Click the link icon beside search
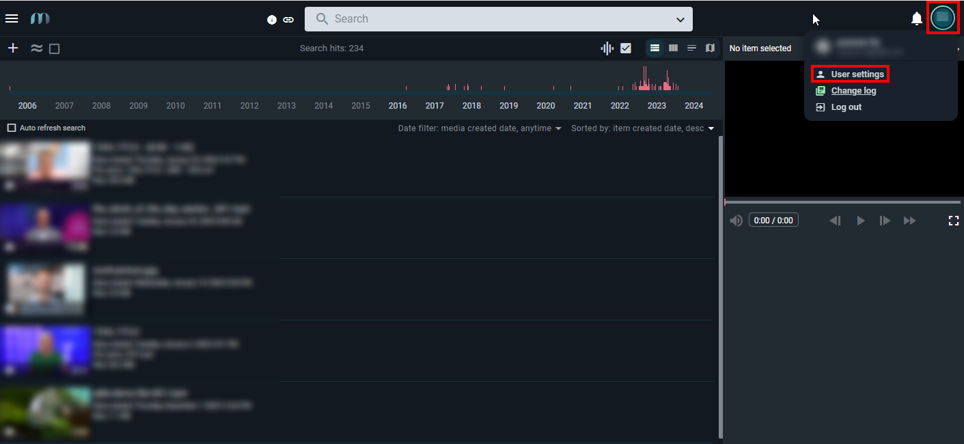 [x=288, y=19]
